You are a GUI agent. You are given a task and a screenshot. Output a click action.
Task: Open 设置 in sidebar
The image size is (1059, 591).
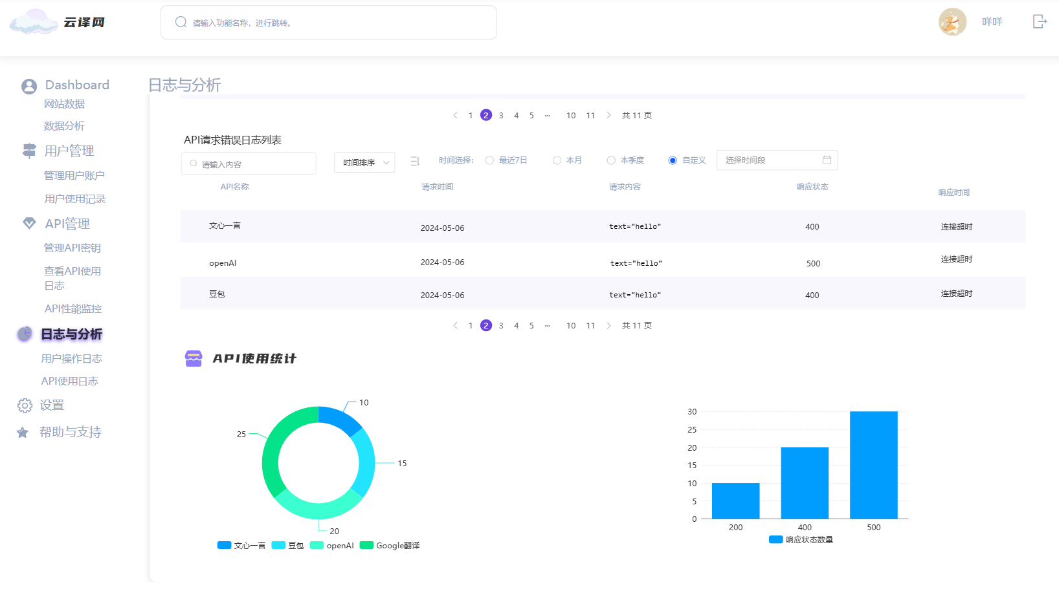[x=52, y=405]
